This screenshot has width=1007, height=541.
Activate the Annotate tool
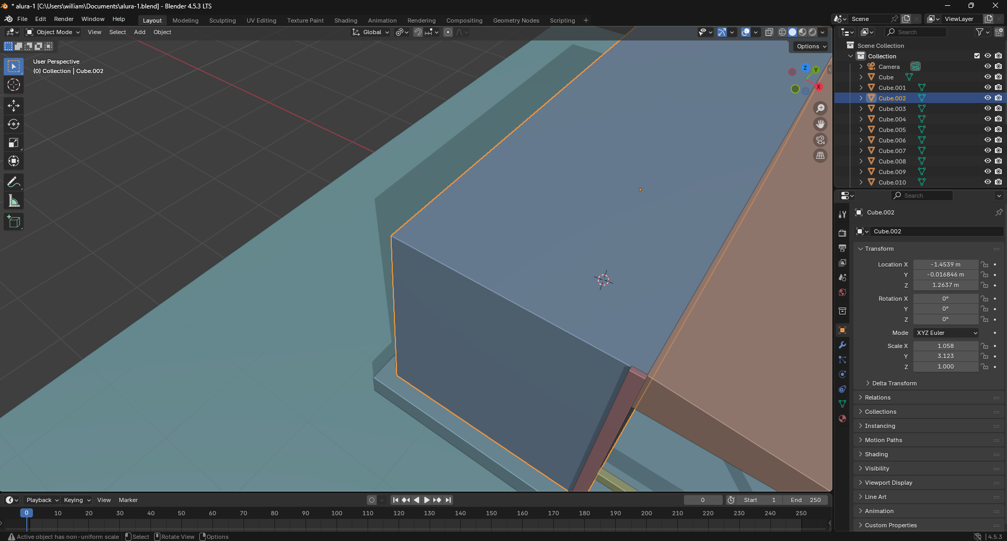point(14,182)
